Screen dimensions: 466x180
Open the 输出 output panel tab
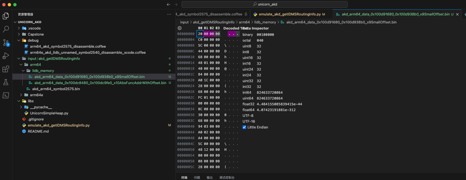[210, 178]
